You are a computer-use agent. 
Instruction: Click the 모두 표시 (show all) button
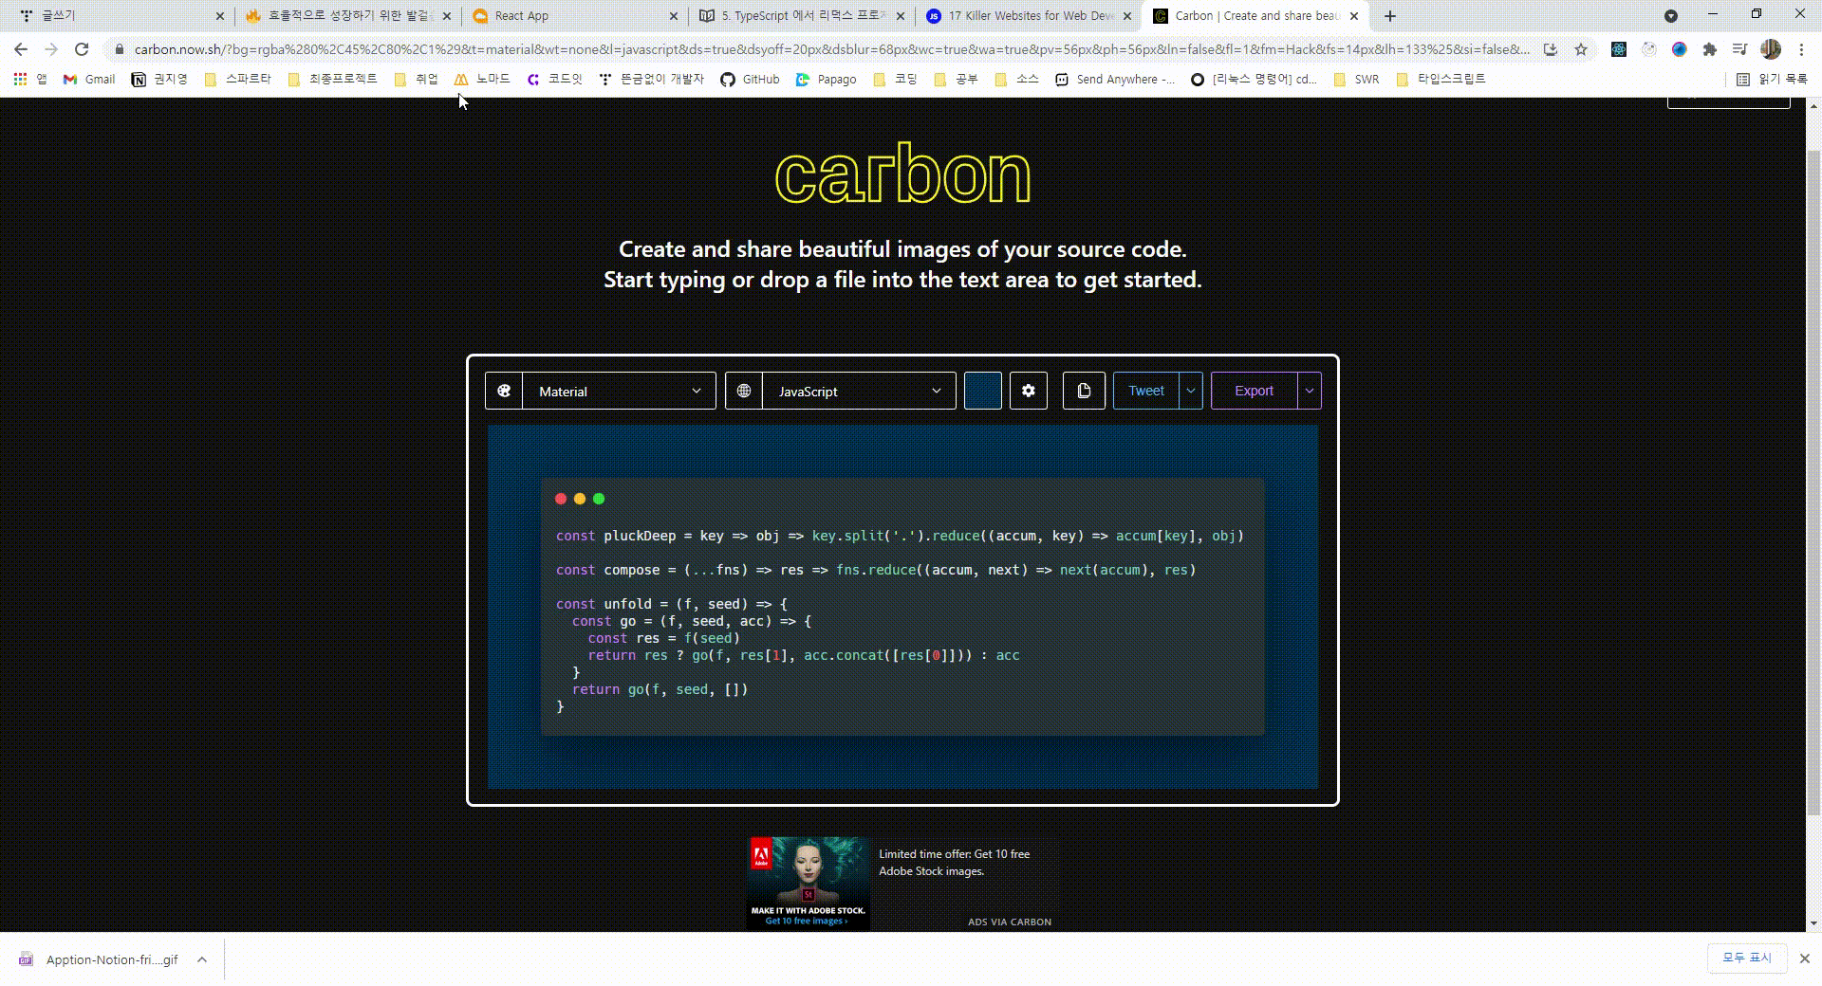(1747, 959)
